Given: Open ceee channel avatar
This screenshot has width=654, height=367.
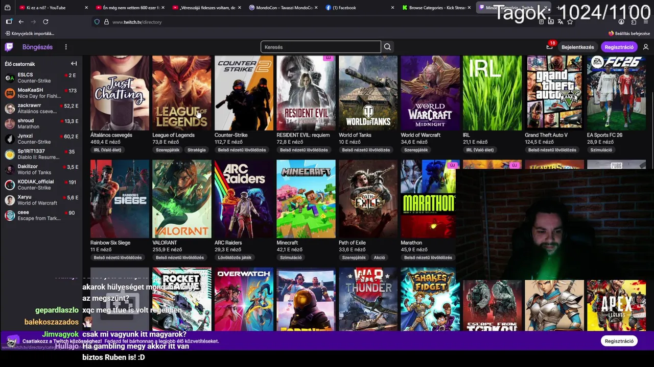Looking at the screenshot, I should click(10, 216).
